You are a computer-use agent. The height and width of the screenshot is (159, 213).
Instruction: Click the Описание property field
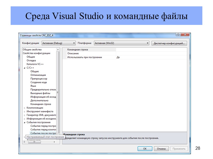click(88, 53)
